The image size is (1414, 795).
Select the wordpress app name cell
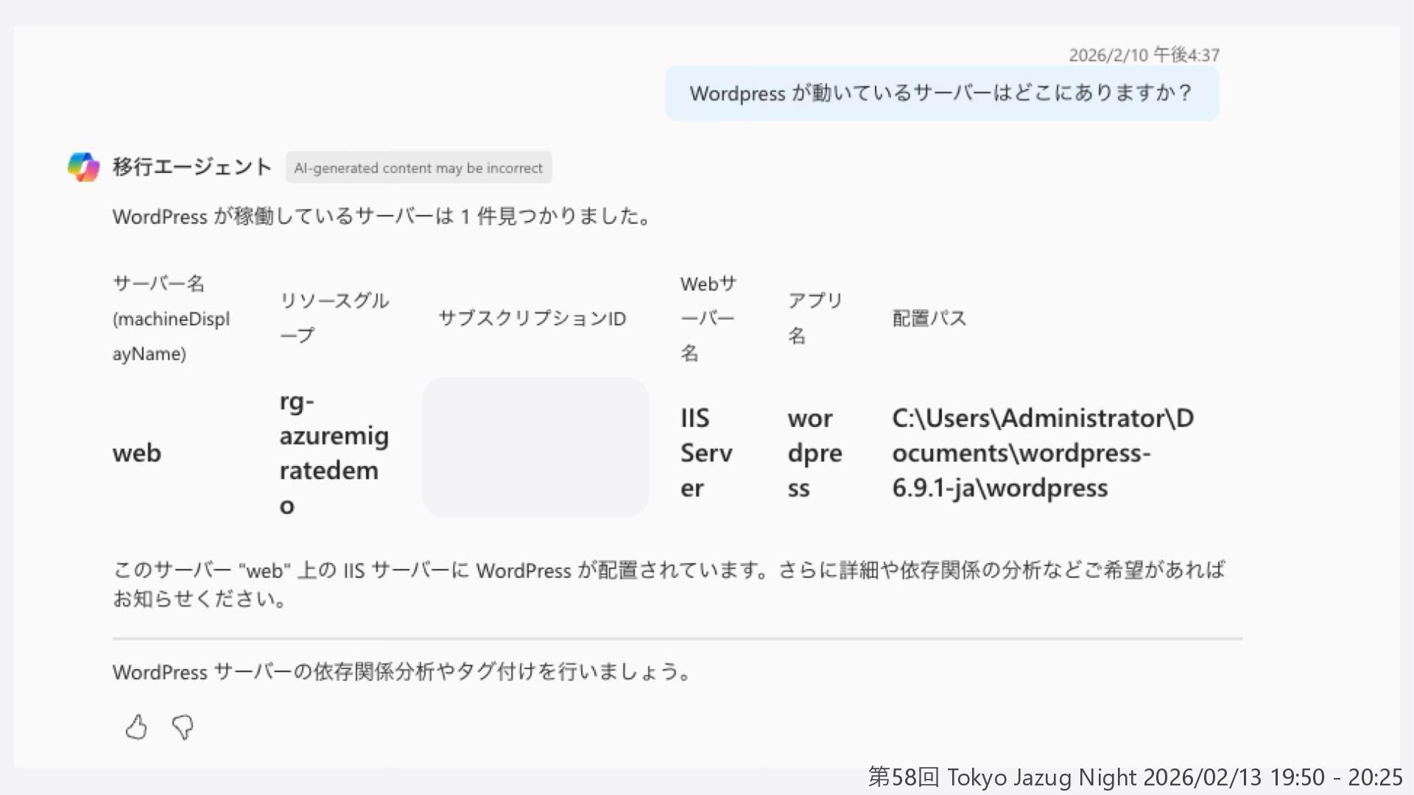814,453
